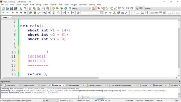Toggle highlight with the marker pen icon
This screenshot has width=181, height=102.
coord(114,13)
